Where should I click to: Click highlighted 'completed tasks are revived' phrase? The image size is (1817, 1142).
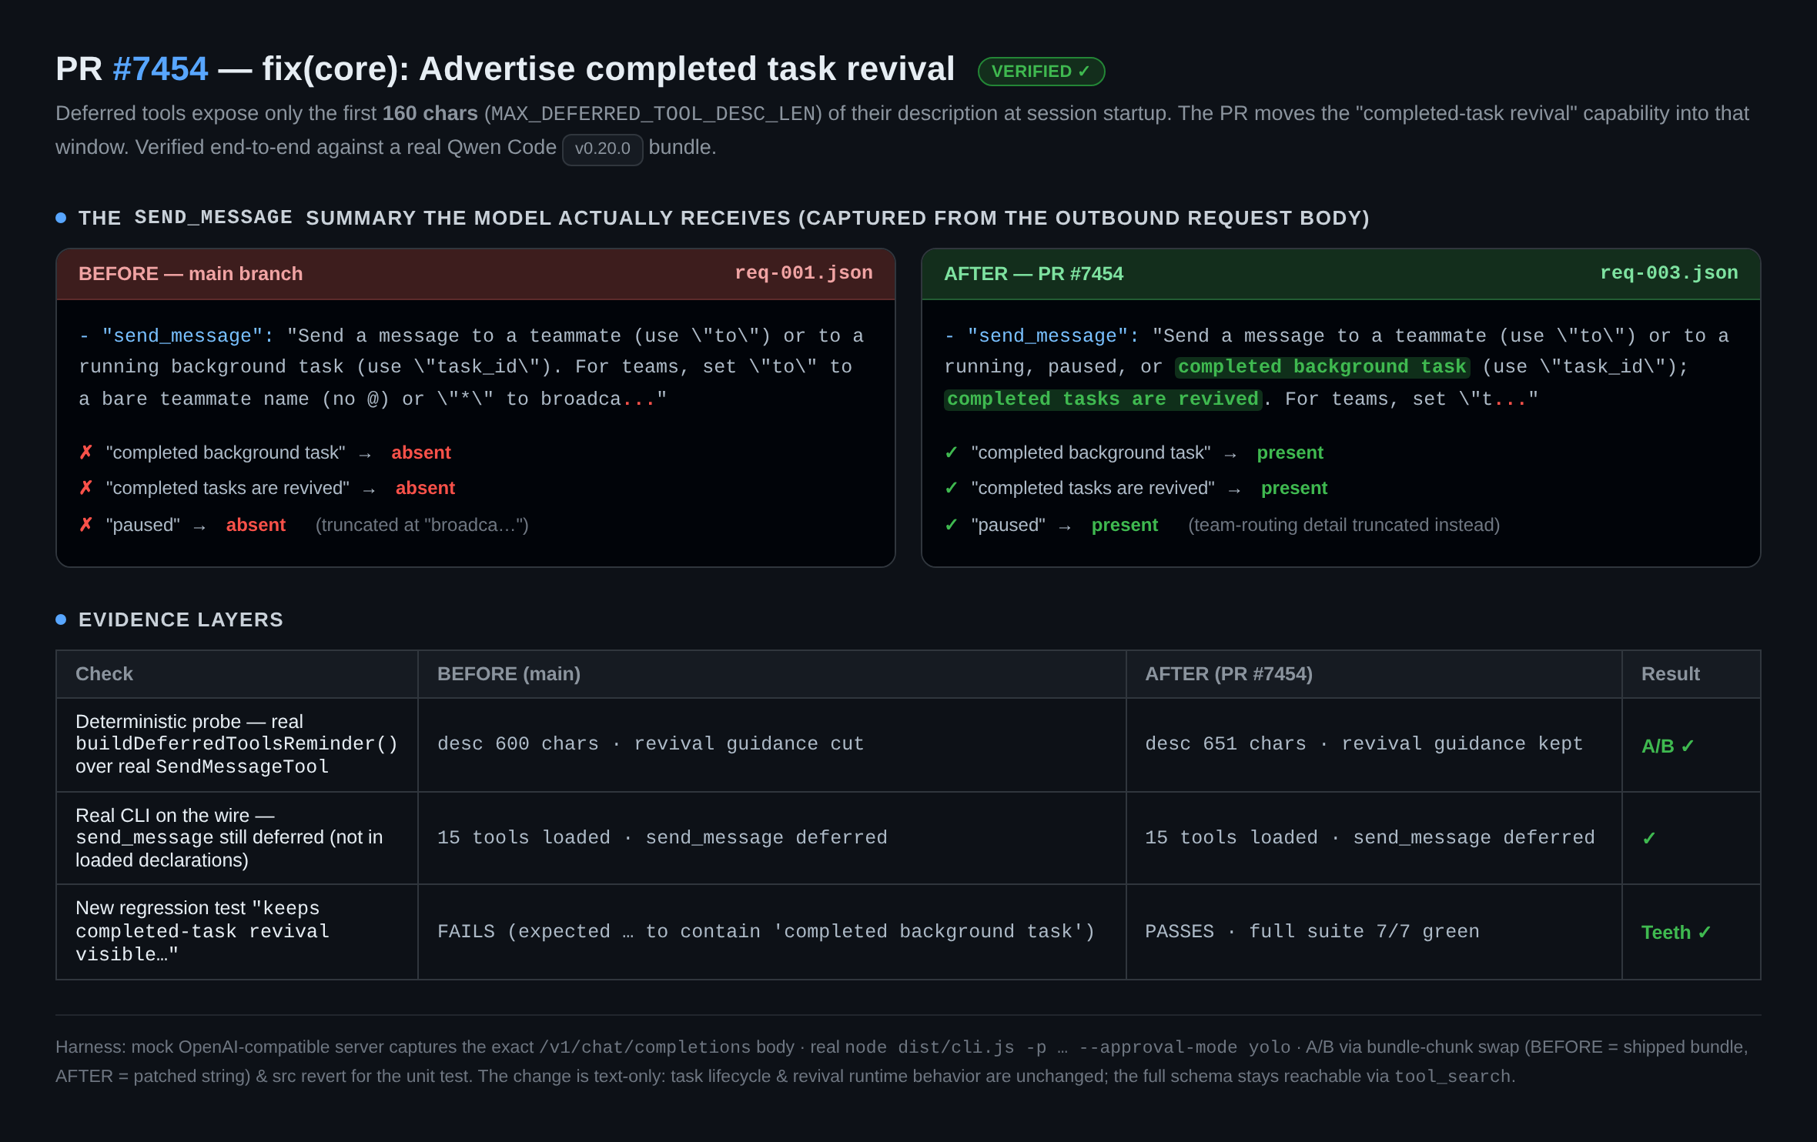(1103, 399)
